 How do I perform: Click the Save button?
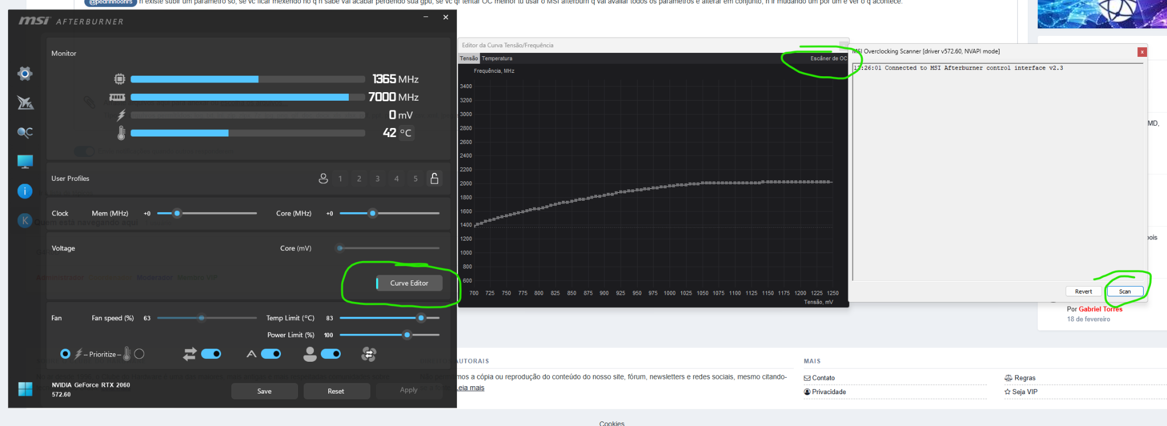click(x=264, y=391)
